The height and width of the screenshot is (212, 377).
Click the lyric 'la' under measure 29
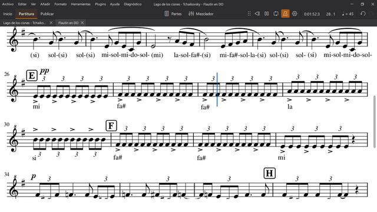pyautogui.click(x=290, y=107)
